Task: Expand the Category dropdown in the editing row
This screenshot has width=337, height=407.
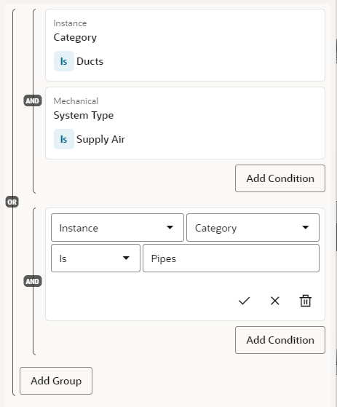Action: [x=253, y=228]
